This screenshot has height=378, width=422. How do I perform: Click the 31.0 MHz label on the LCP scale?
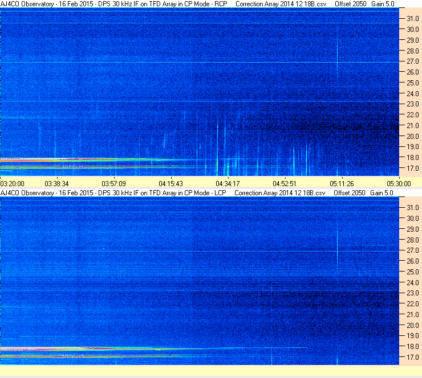tap(412, 208)
